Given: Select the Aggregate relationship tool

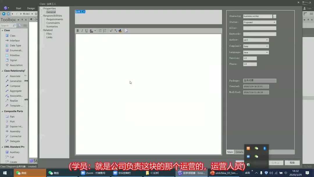Looking at the screenshot, I should tap(15, 91).
